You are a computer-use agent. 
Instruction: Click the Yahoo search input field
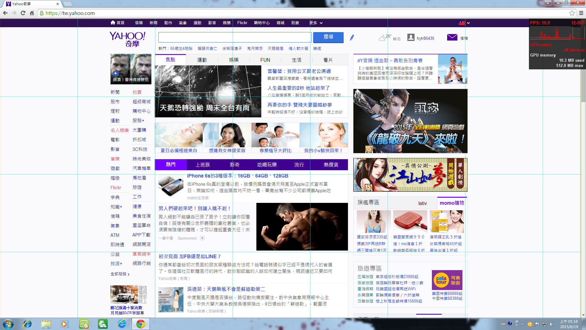(x=235, y=37)
